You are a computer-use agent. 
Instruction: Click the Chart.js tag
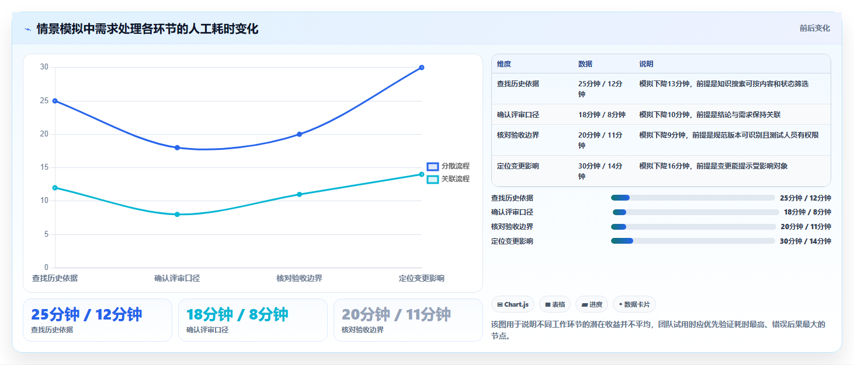[513, 304]
